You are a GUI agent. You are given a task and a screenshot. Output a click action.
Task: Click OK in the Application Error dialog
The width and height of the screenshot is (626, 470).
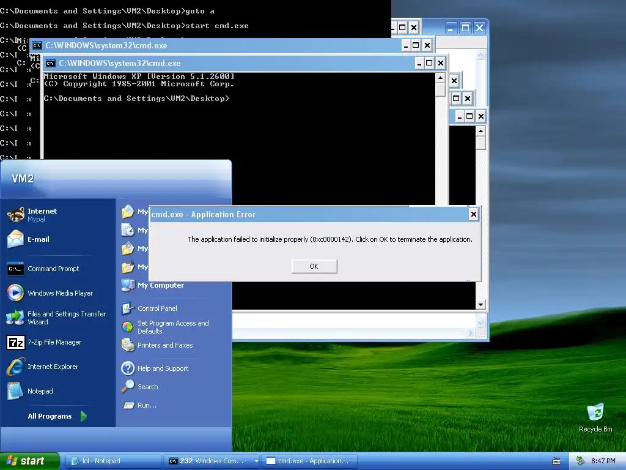[314, 266]
